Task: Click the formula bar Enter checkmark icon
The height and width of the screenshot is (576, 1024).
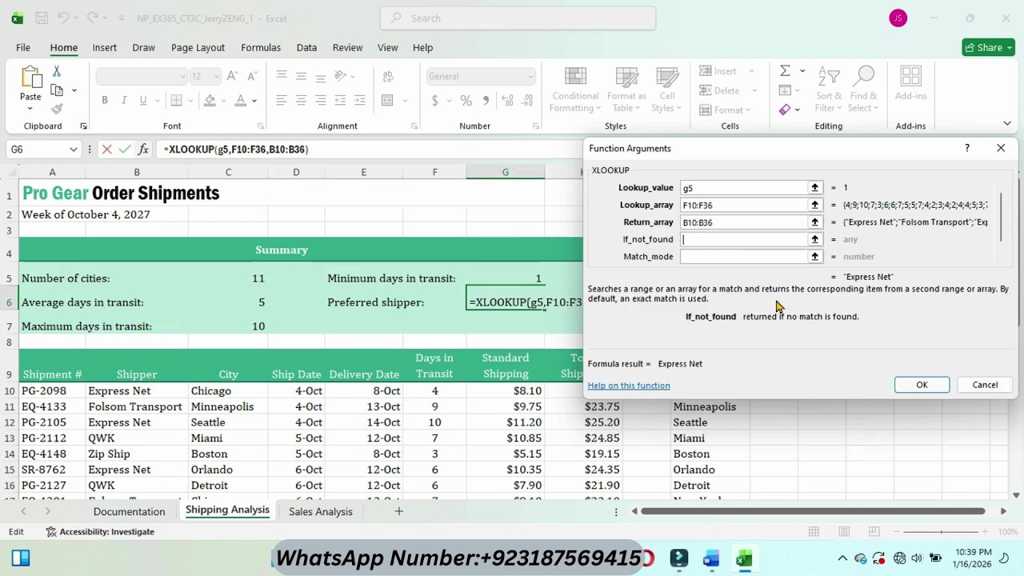Action: [x=125, y=149]
